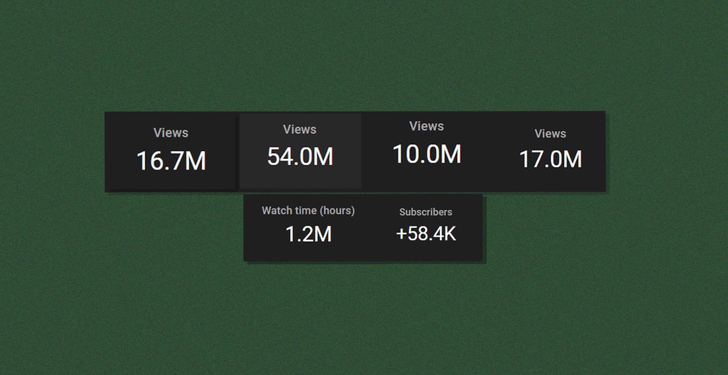
Task: Select the Views tab showing 16.7M
Action: point(171,151)
